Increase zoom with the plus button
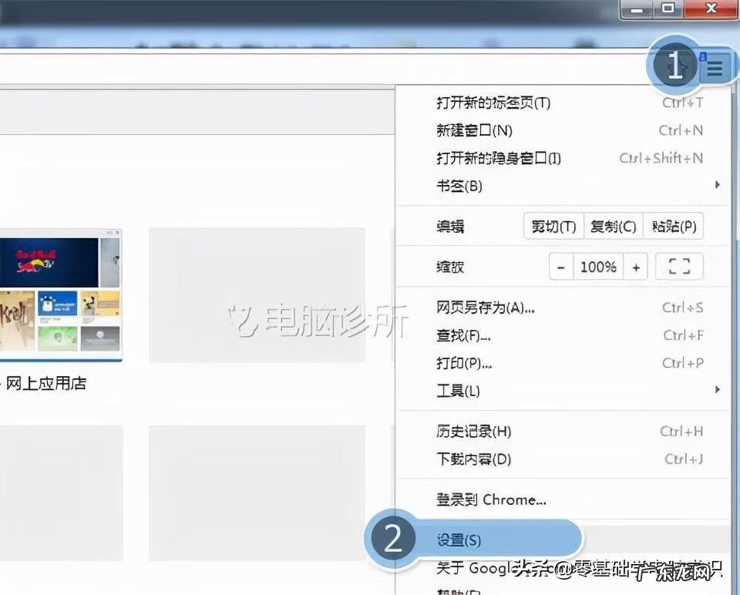This screenshot has height=595, width=740. click(635, 267)
